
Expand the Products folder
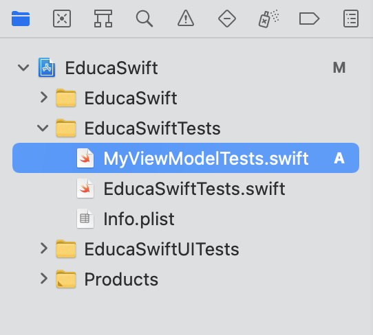point(44,278)
